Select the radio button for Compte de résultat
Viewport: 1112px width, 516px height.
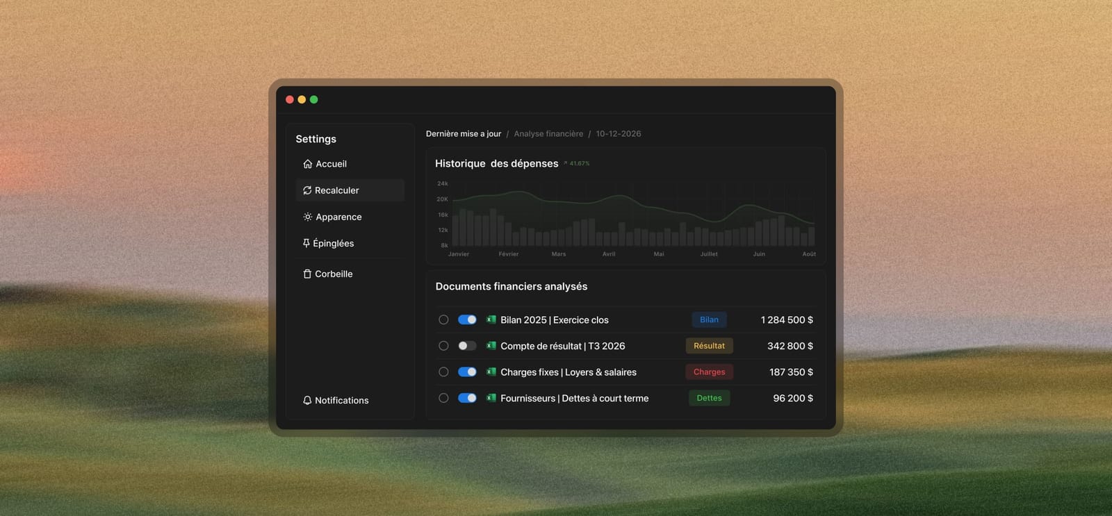(443, 346)
